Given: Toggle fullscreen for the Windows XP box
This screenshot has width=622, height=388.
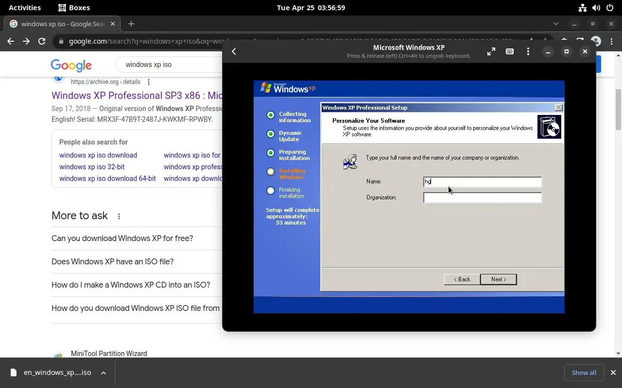Looking at the screenshot, I should (491, 51).
